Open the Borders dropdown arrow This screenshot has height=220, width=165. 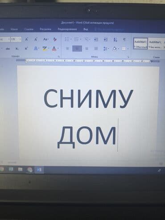coord(128,49)
